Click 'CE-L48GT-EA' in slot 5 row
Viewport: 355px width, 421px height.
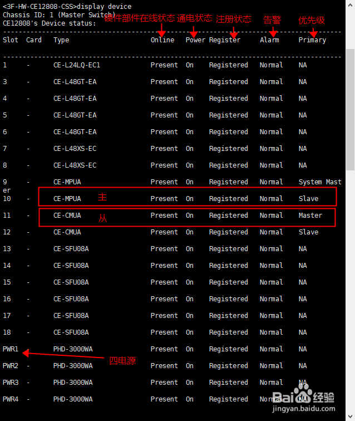[x=75, y=115]
